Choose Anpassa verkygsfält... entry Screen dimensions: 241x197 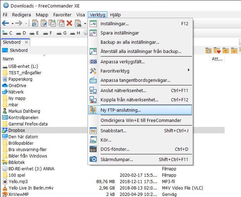(x=140, y=62)
